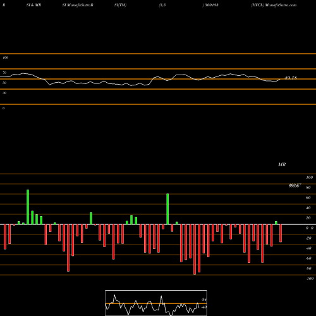Image resolution: width=316 pixels, height=316 pixels.
Task: Click the 'SI MunafaSutraR' header label
Action: coord(78,5)
